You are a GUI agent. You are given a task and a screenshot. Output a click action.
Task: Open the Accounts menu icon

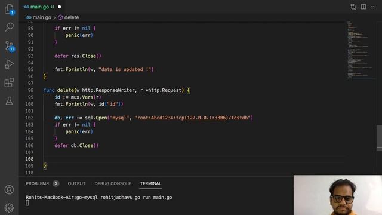point(9,190)
